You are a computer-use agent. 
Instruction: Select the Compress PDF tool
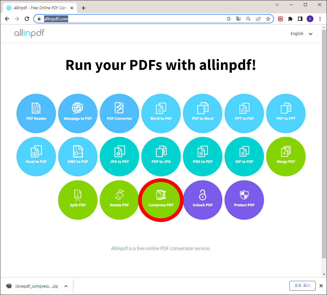[161, 200]
